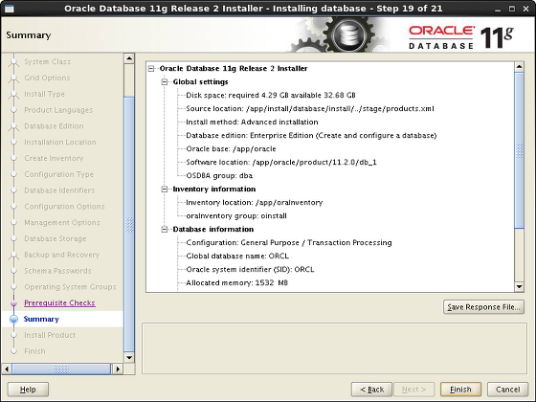Click the step bullet icon beside Summary
Image resolution: width=536 pixels, height=402 pixels.
13,319
